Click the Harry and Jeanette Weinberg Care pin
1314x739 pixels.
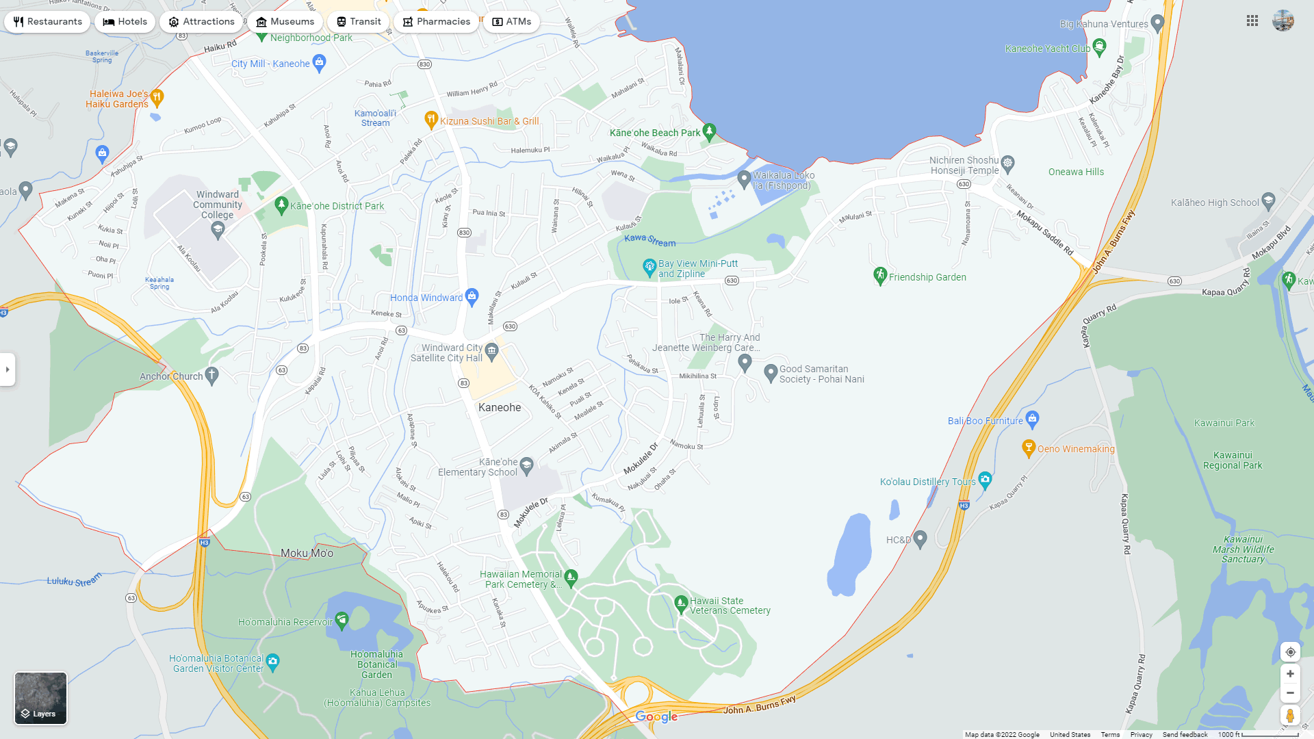coord(745,363)
